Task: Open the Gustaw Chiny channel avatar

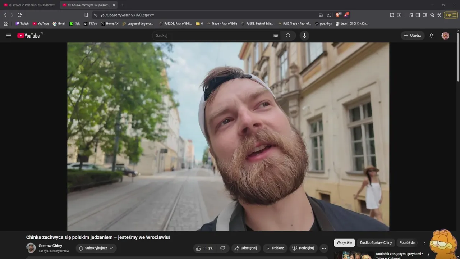Action: point(31,248)
